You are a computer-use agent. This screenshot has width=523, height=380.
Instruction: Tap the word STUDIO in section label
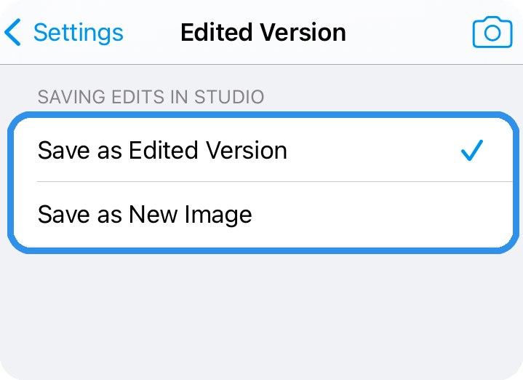tap(229, 97)
